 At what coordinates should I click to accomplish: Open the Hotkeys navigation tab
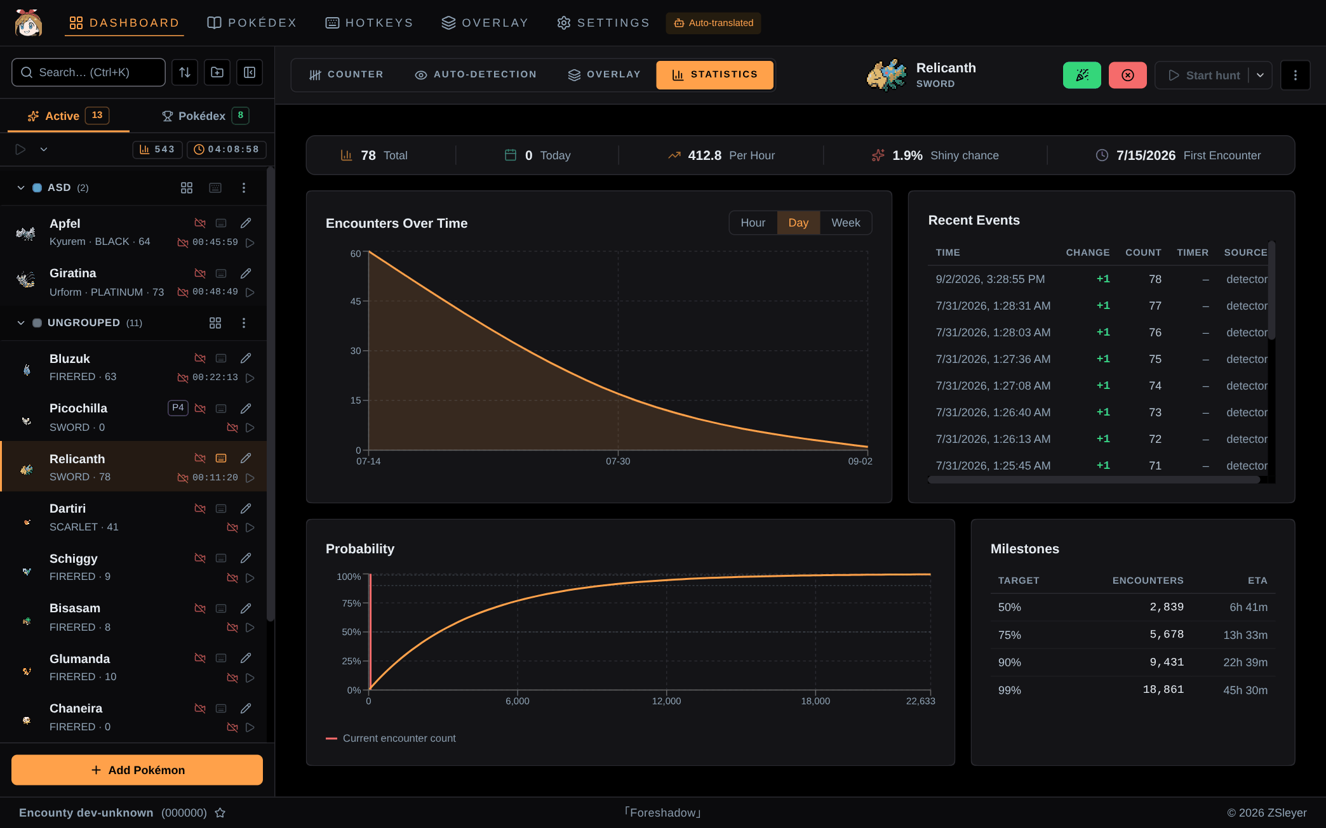pyautogui.click(x=369, y=23)
